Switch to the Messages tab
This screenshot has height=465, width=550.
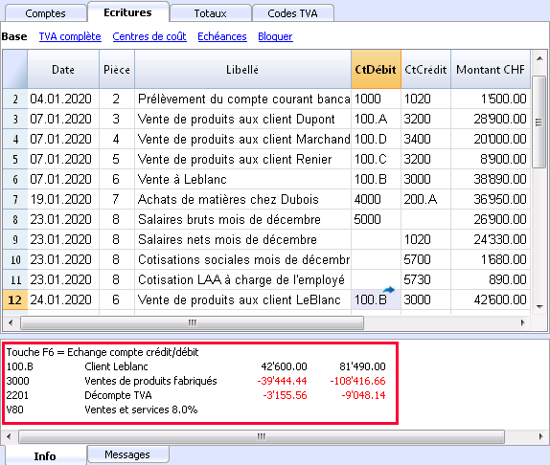tap(127, 454)
